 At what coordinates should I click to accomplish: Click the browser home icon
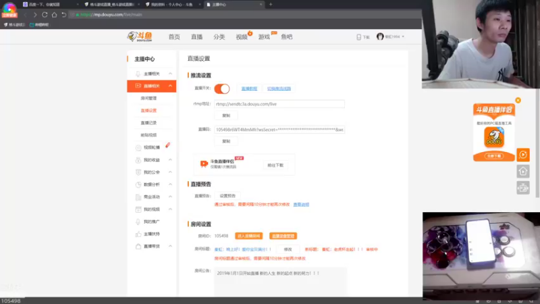55,15
